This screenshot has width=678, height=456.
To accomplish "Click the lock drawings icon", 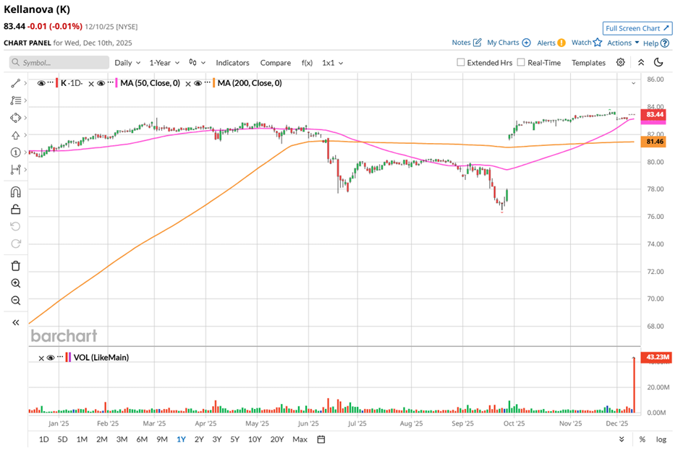I will pos(16,210).
